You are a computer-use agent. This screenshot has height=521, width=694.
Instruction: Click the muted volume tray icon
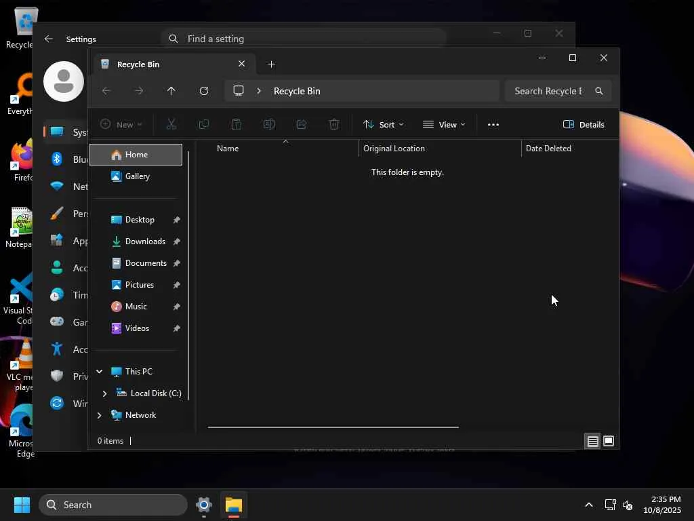(628, 505)
